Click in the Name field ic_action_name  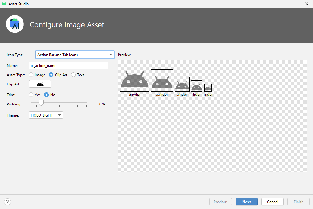point(69,65)
